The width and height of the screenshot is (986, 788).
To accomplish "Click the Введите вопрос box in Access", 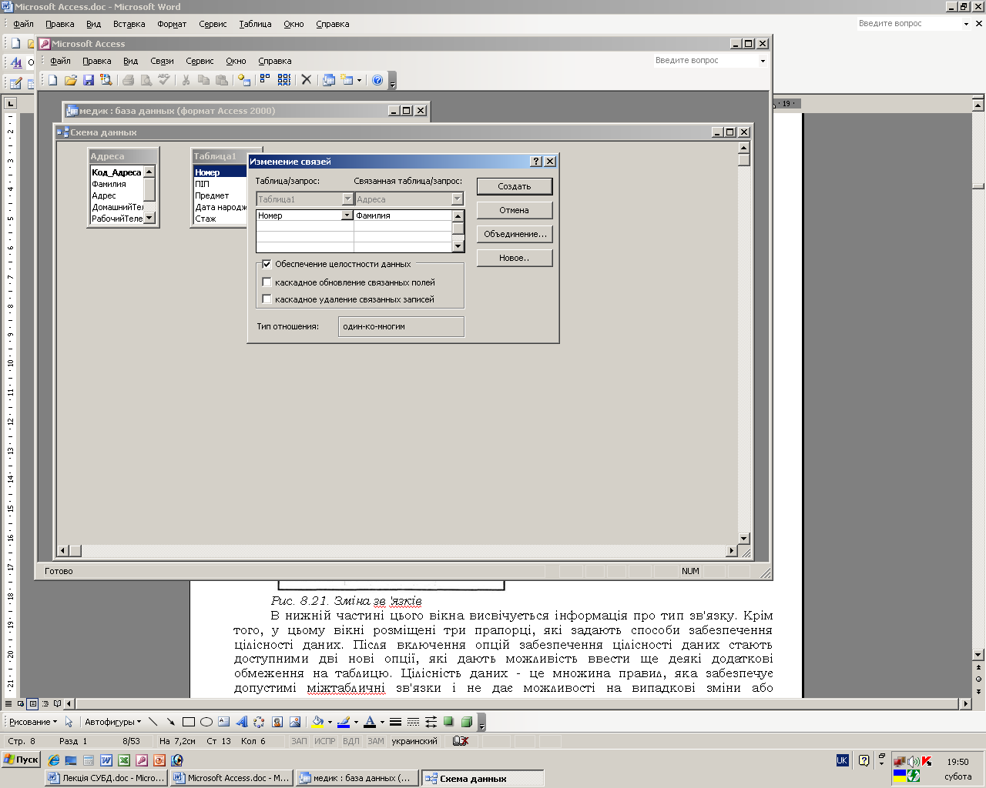I will (704, 60).
